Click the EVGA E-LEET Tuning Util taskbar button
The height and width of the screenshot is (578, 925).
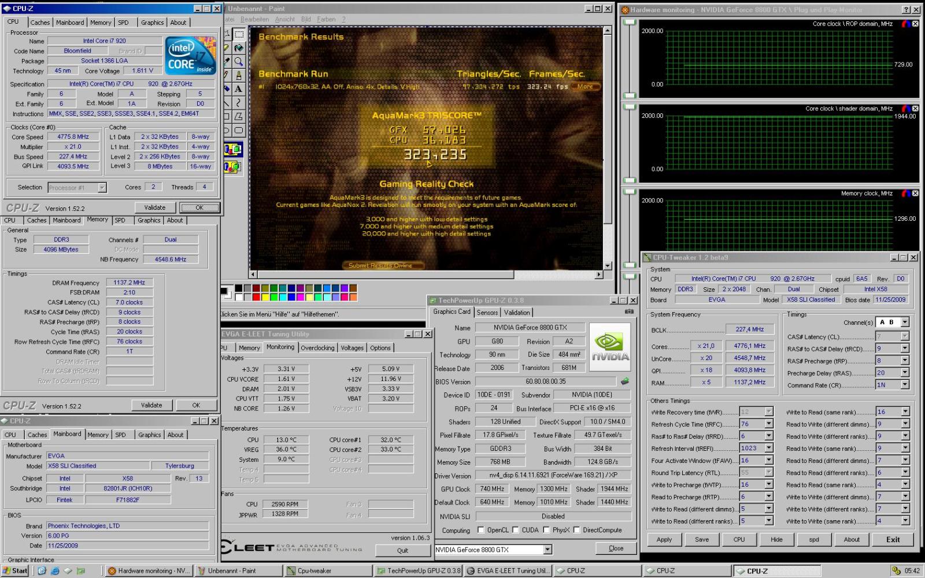point(508,570)
